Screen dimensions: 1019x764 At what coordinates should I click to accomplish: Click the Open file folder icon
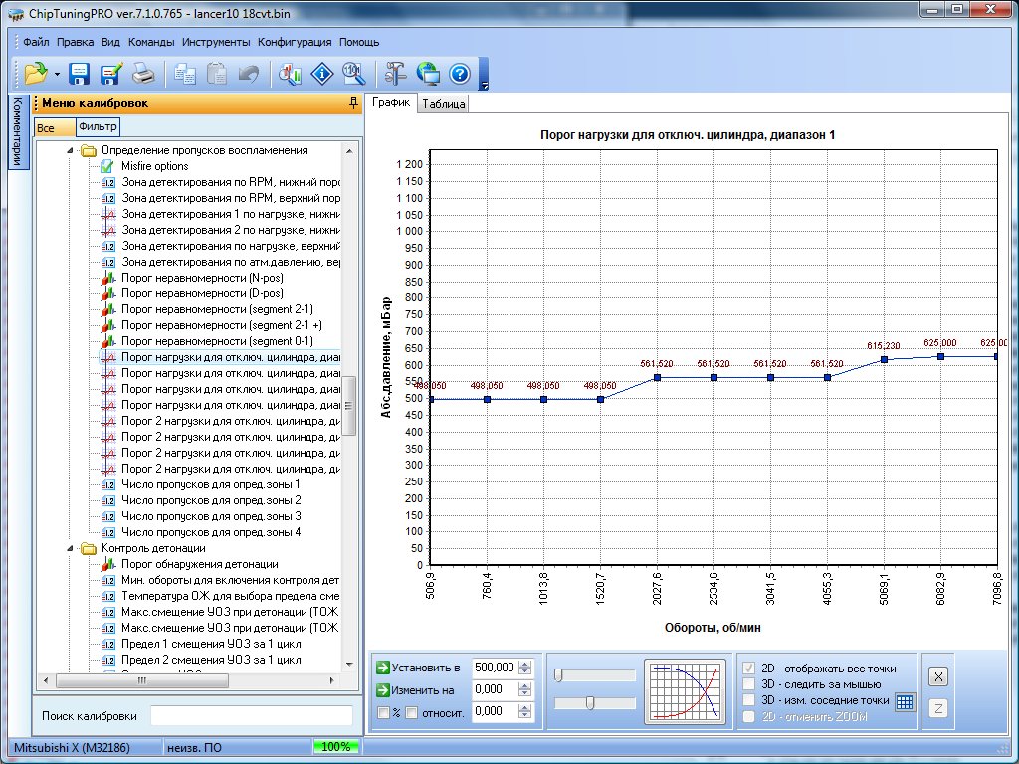(x=36, y=73)
